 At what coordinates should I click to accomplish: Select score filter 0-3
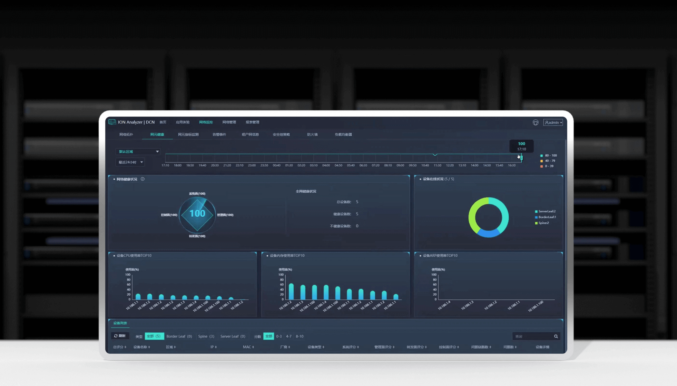[x=279, y=336]
